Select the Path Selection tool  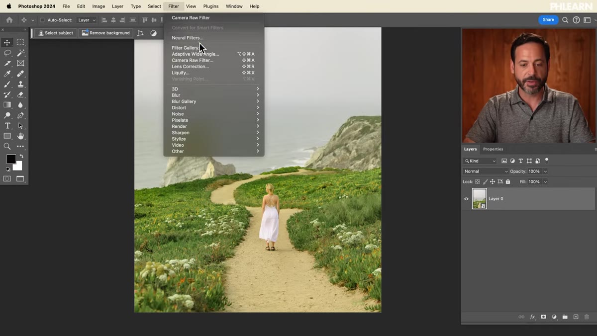[x=20, y=126]
